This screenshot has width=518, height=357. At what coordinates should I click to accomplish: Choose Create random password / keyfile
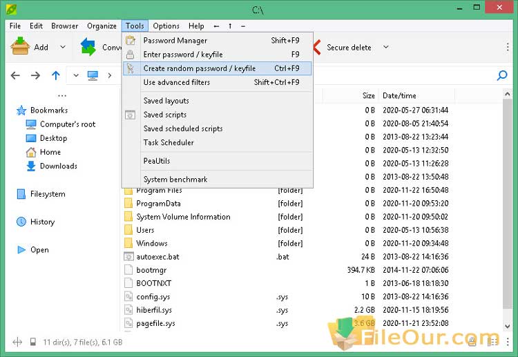pyautogui.click(x=199, y=68)
